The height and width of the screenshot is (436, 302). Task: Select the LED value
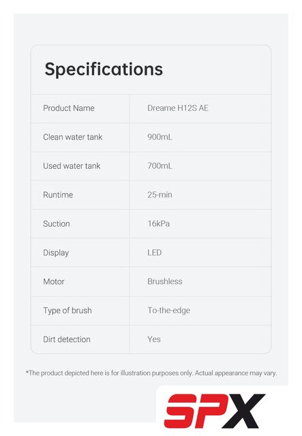[155, 253]
